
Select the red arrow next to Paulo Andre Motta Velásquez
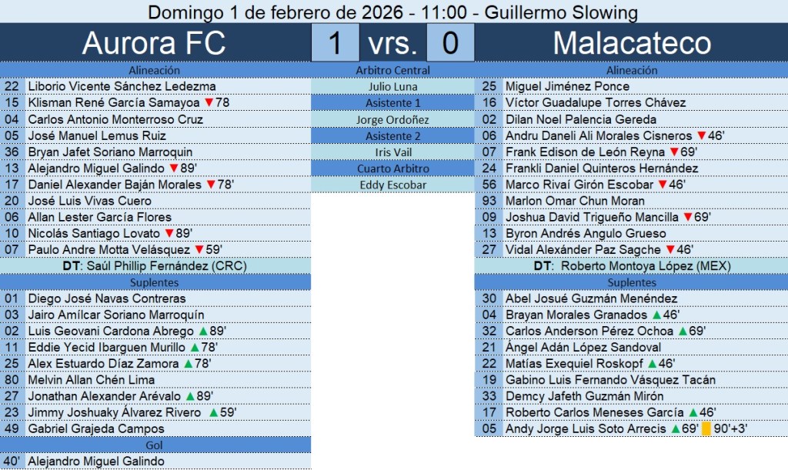pos(198,250)
